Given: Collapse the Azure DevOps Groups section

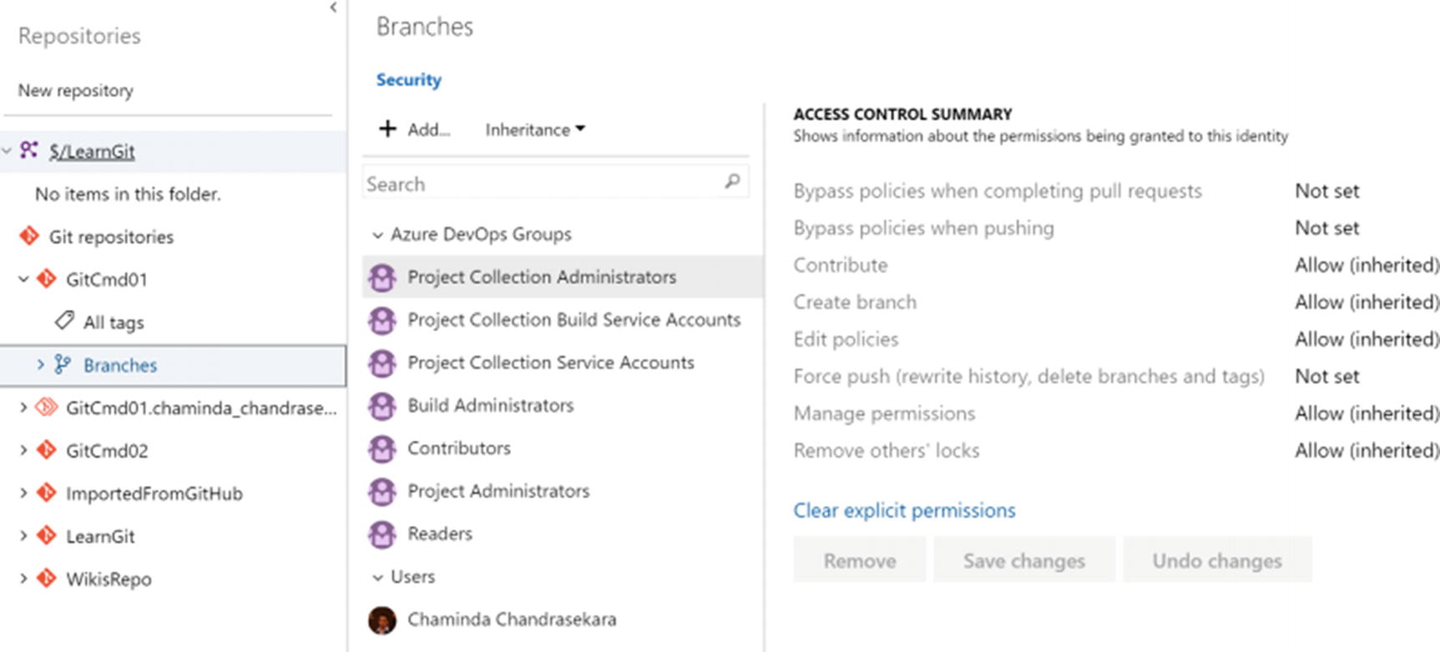Looking at the screenshot, I should (x=377, y=235).
